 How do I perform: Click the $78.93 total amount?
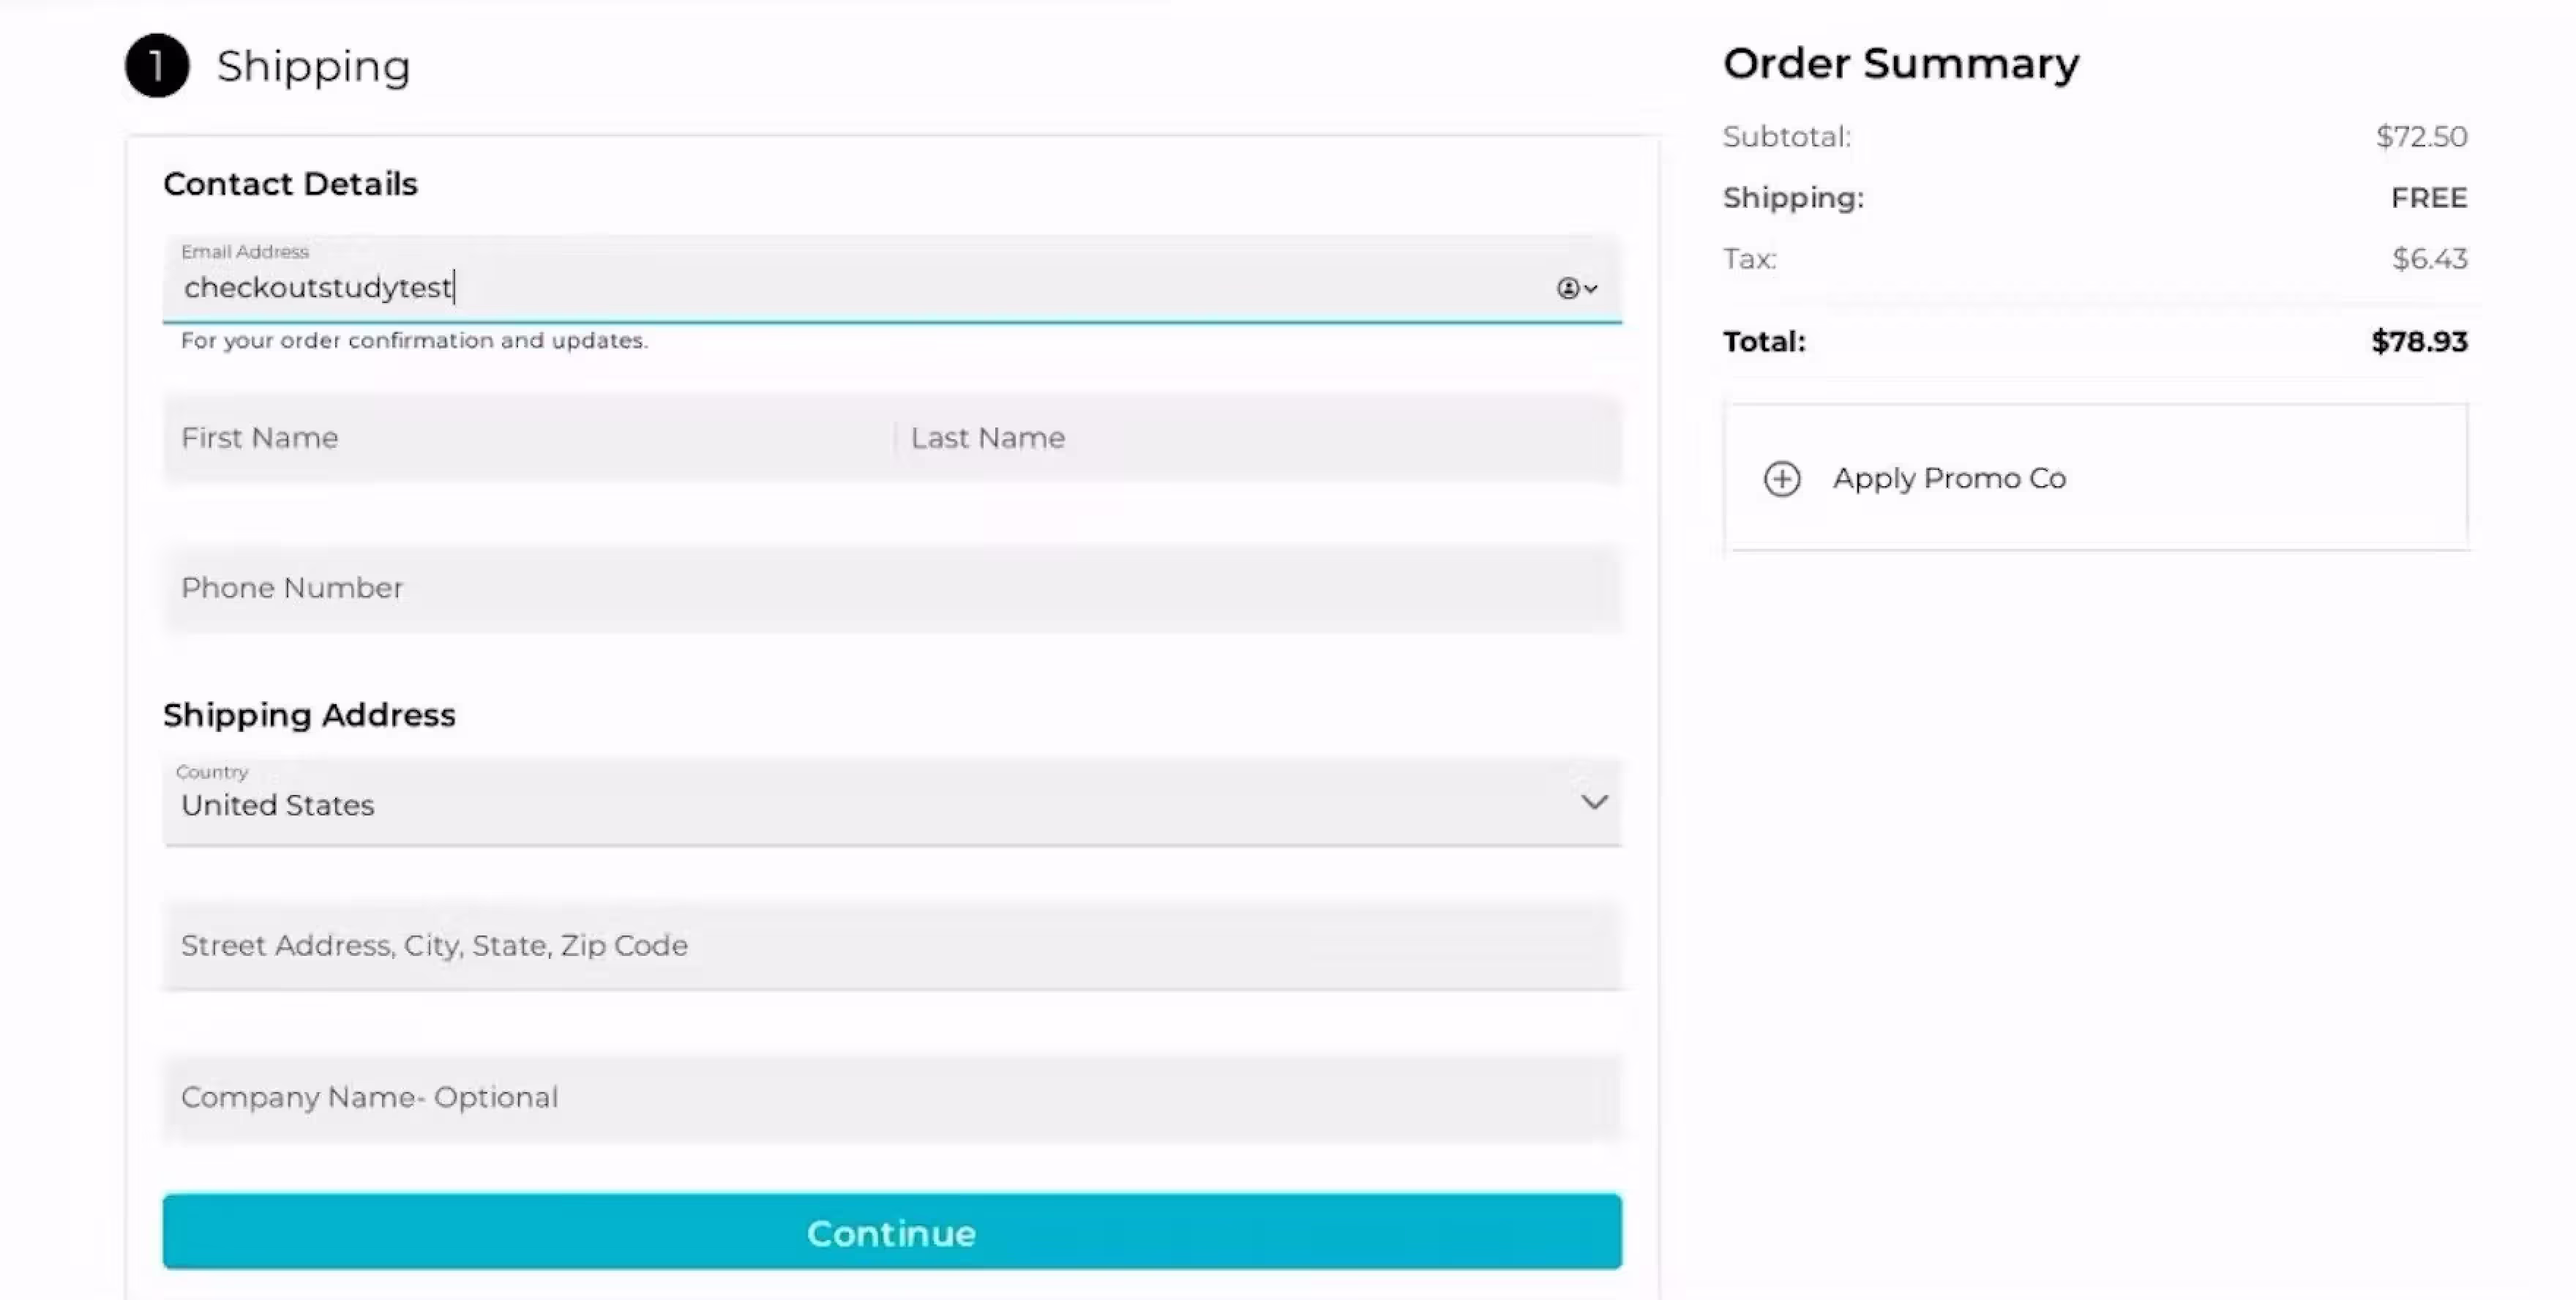click(x=2419, y=342)
